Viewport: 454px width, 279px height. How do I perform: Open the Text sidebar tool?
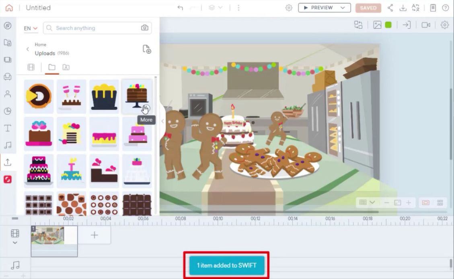tap(8, 128)
